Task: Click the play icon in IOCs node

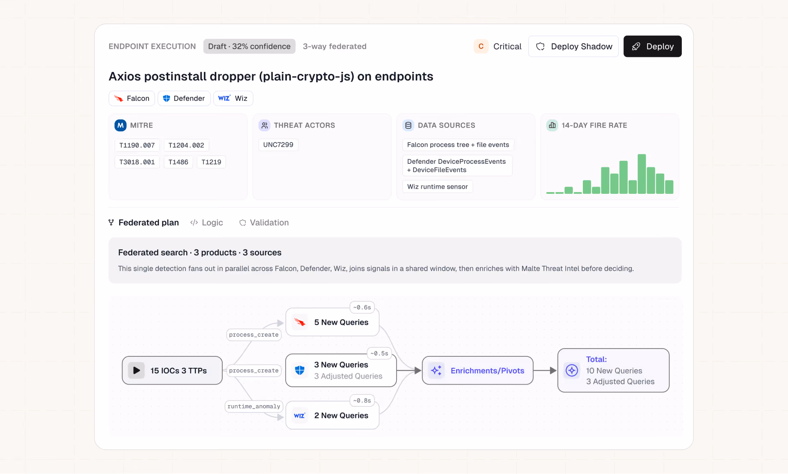Action: [x=136, y=370]
